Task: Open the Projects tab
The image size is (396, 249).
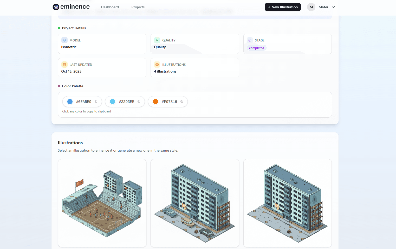Action: point(138,7)
